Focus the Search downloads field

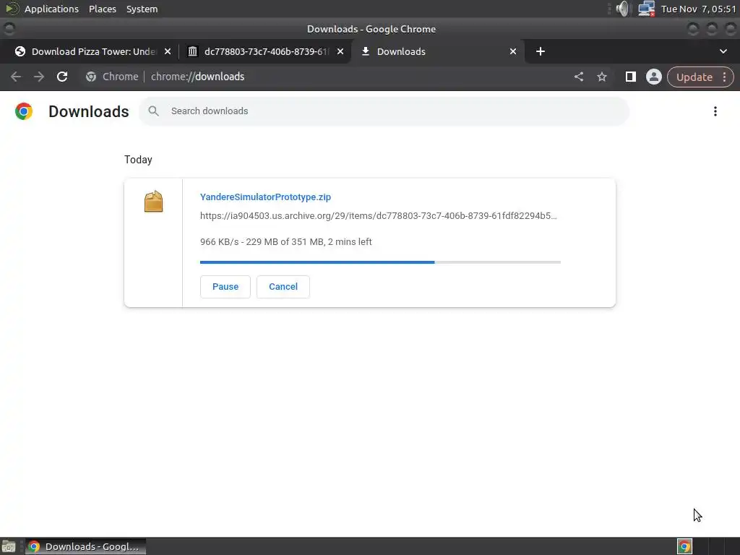pyautogui.click(x=384, y=111)
